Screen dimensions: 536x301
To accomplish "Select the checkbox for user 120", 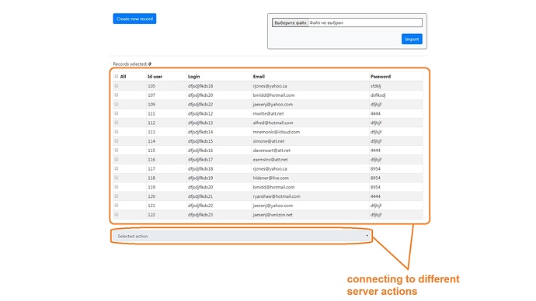I will (x=117, y=196).
